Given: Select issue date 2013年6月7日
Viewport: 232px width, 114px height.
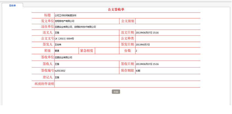Looking at the screenshot, I should (x=143, y=45).
